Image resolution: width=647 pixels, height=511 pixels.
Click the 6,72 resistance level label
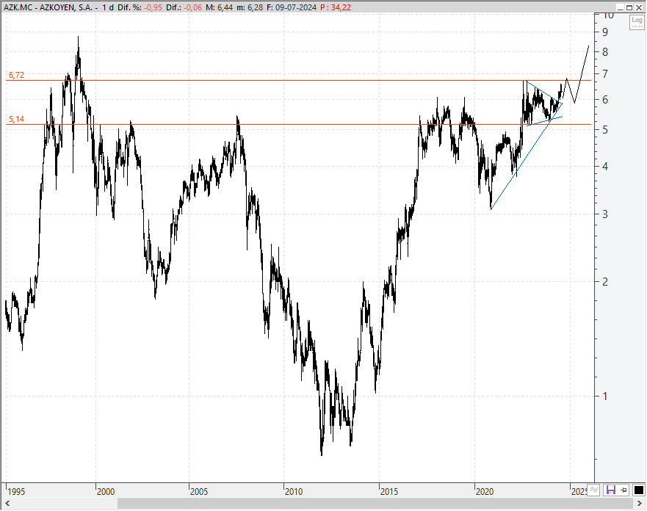(x=16, y=75)
